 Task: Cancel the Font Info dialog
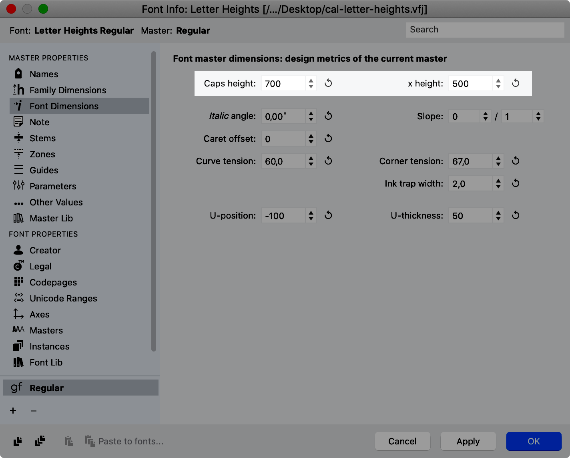(403, 441)
